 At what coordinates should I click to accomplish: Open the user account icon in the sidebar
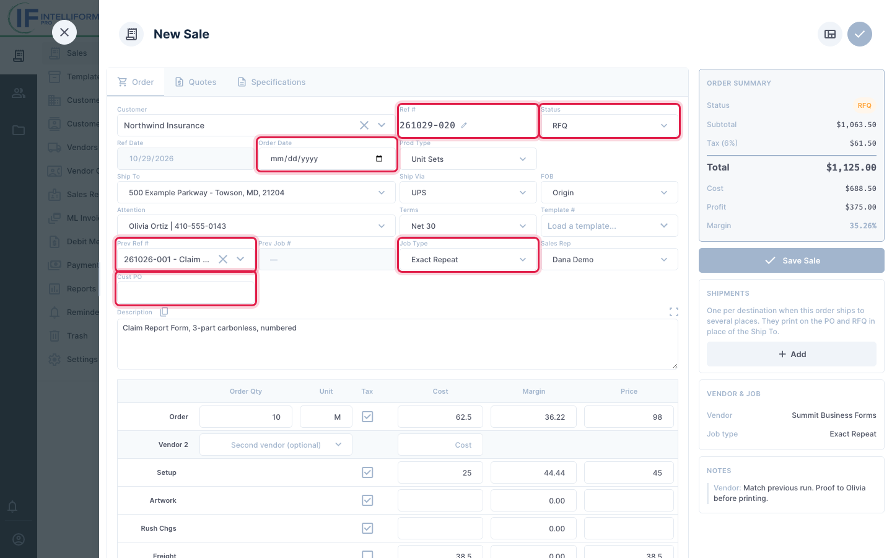click(x=19, y=539)
